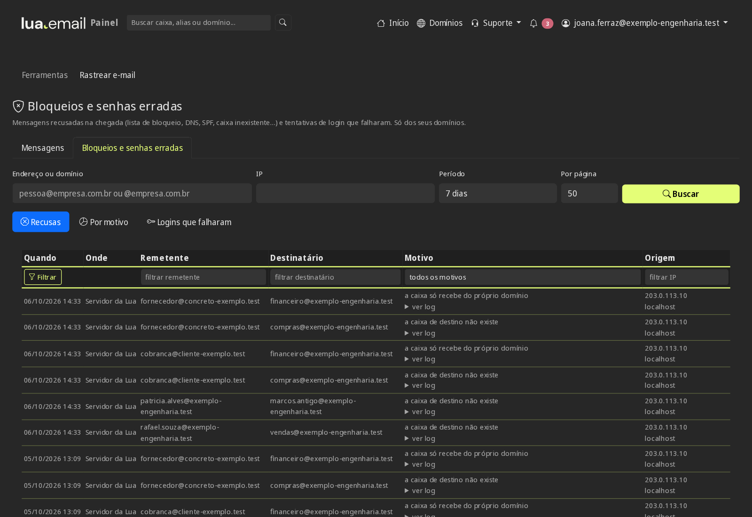Switch to Por motivo view
752x517 pixels.
(x=104, y=222)
